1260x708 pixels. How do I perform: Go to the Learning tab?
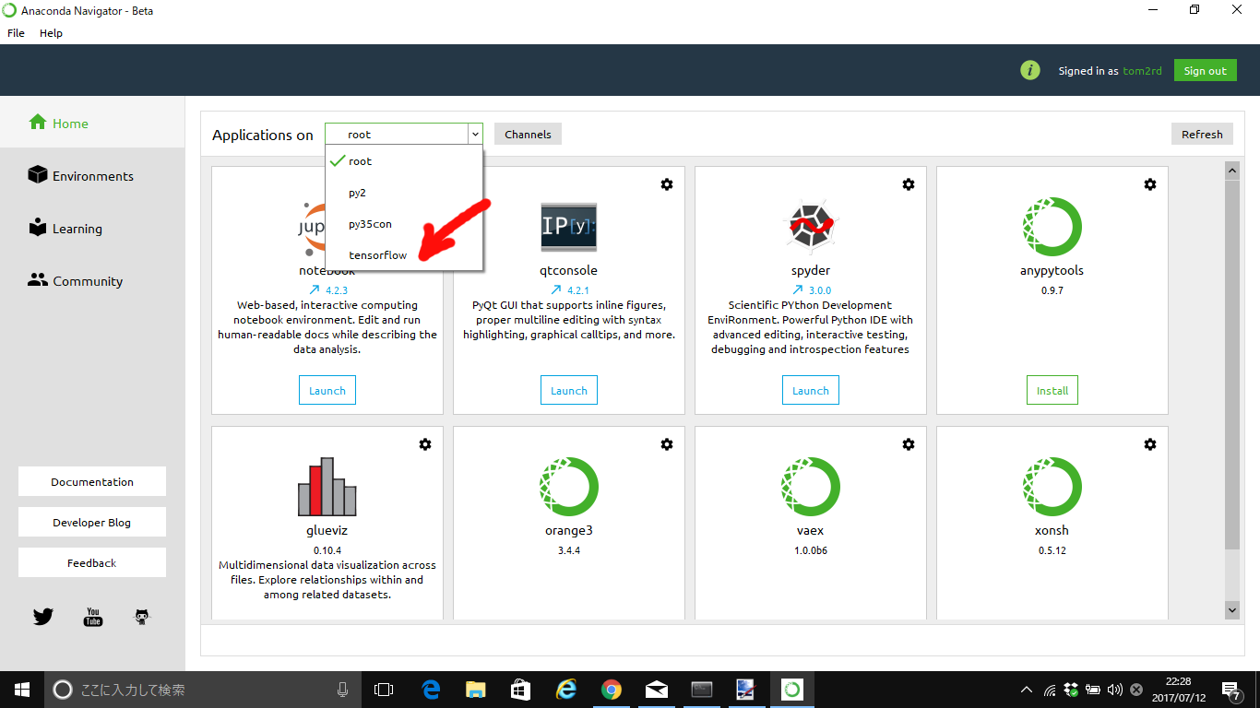[x=92, y=228]
